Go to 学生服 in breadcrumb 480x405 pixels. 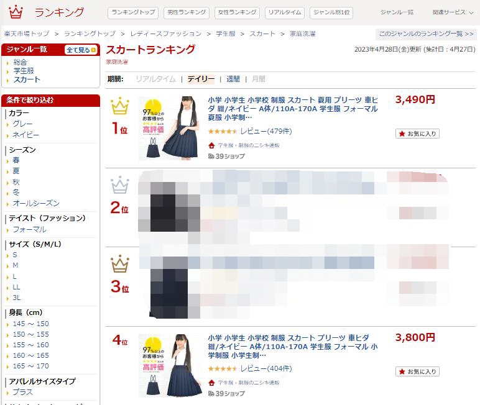226,34
